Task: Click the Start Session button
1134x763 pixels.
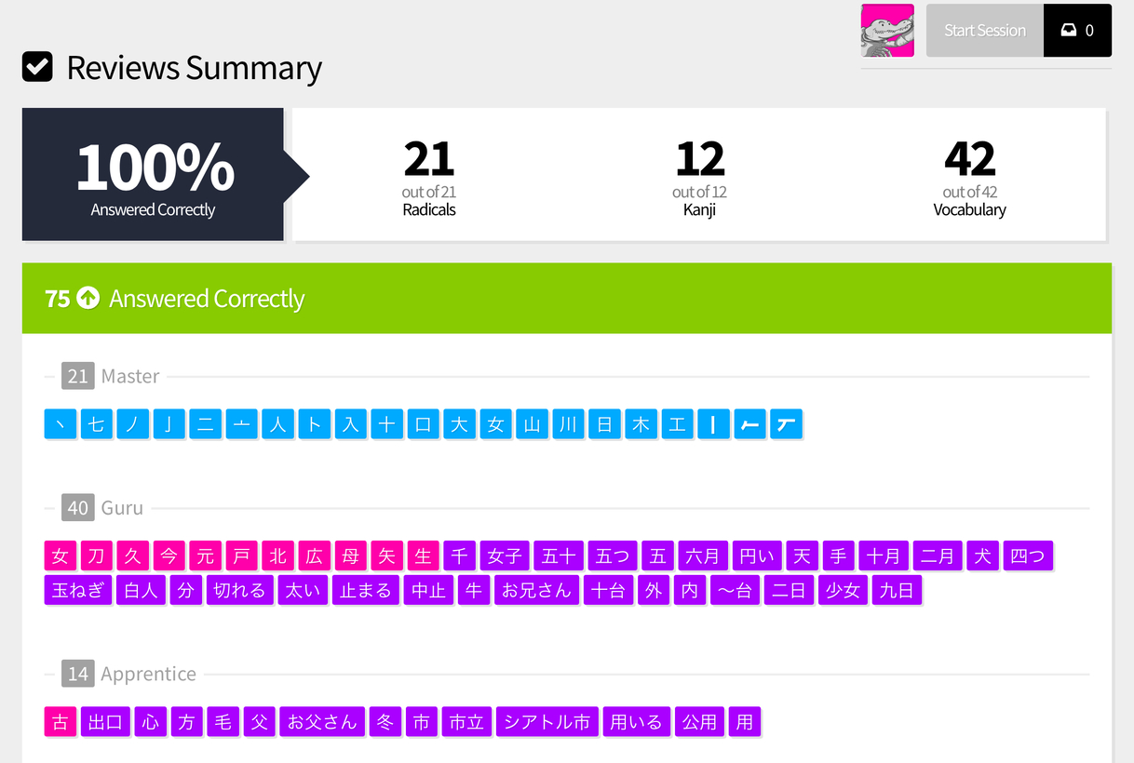Action: pyautogui.click(x=984, y=31)
